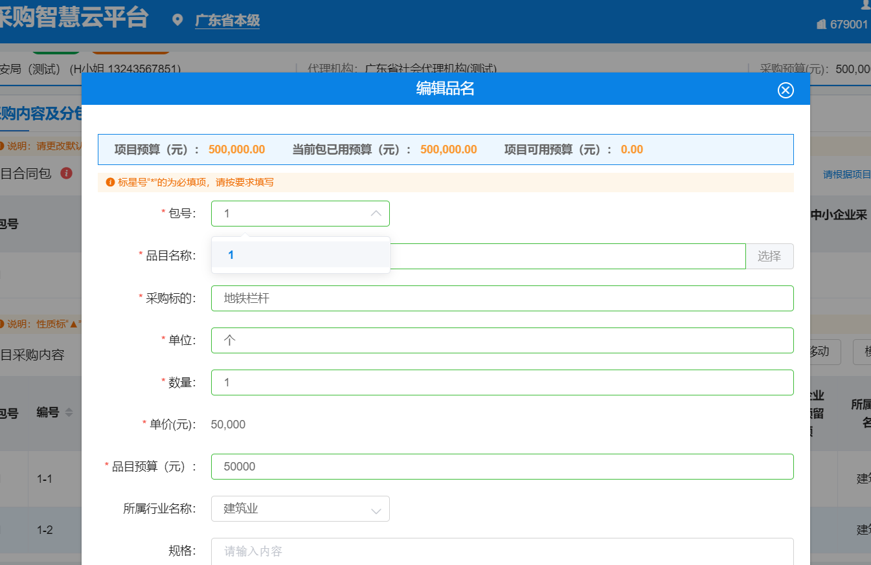
Task: Click the red info icon beside 合同包
Action: (65, 173)
